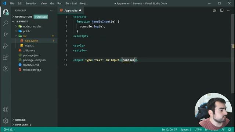The height and width of the screenshot is (132, 235).
Task: Open the Edit menu
Action: tap(20, 3)
